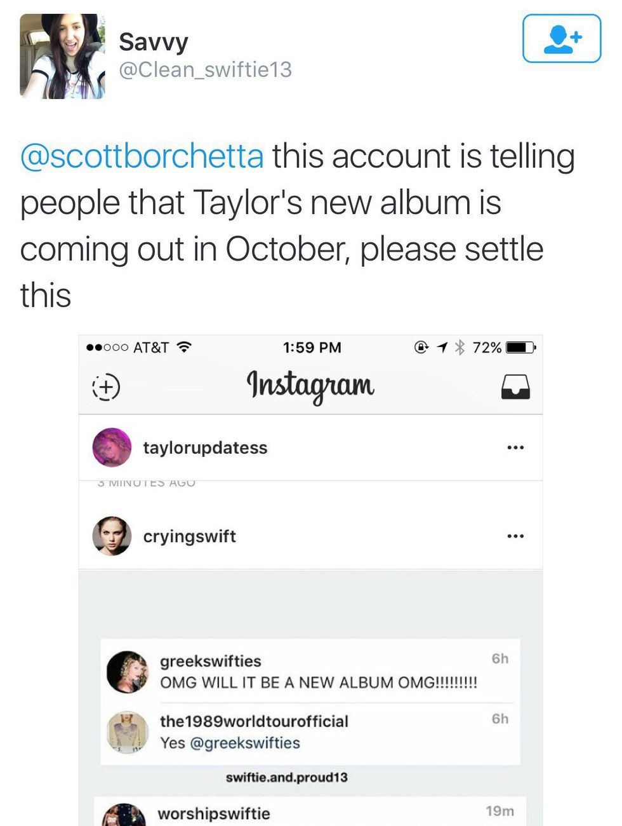Screen dimensions: 622x826
Task: Tap the cryingswift avatar
Action: click(112, 536)
